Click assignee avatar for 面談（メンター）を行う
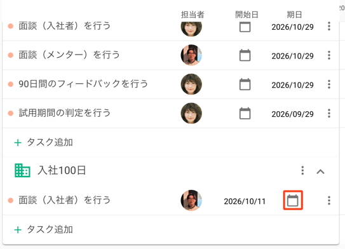The width and height of the screenshot is (345, 249). coord(191,55)
